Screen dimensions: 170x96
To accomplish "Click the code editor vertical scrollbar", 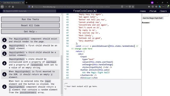I will click(x=141, y=59).
